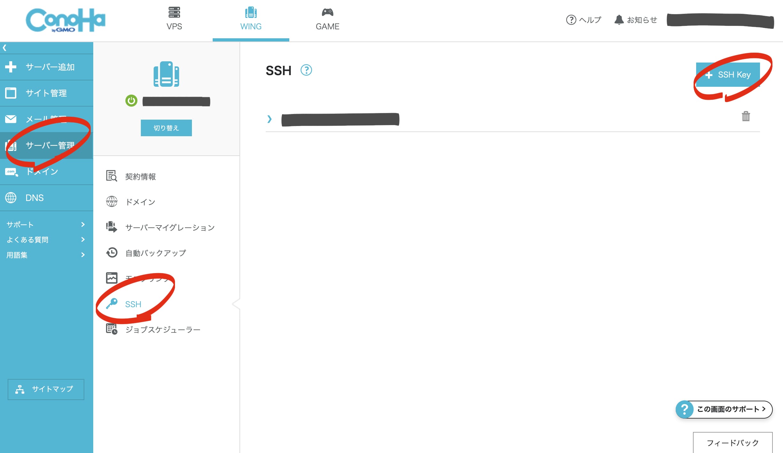Open the ConoHa logo home link
This screenshot has width=783, height=453.
point(65,20)
